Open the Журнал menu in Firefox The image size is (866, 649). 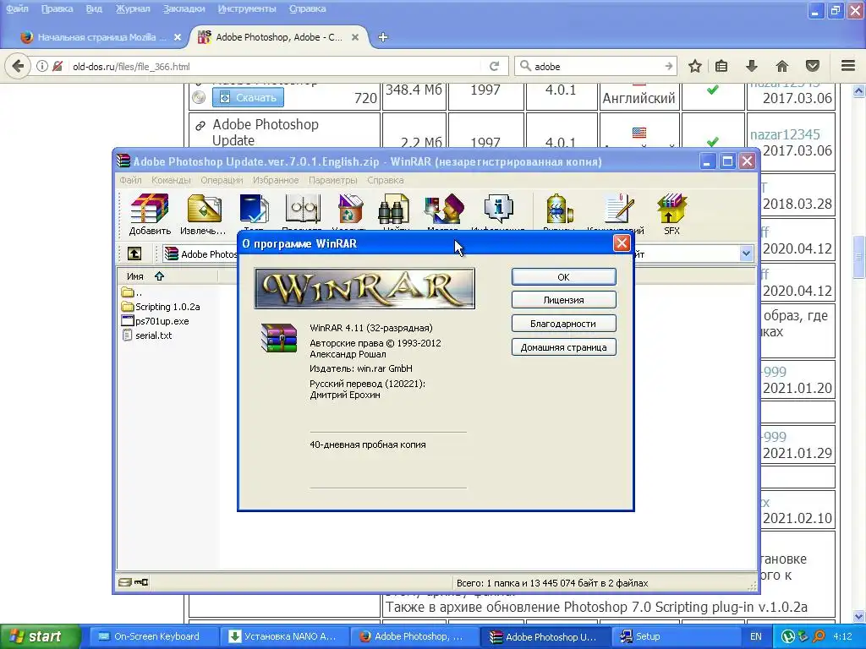pyautogui.click(x=133, y=8)
